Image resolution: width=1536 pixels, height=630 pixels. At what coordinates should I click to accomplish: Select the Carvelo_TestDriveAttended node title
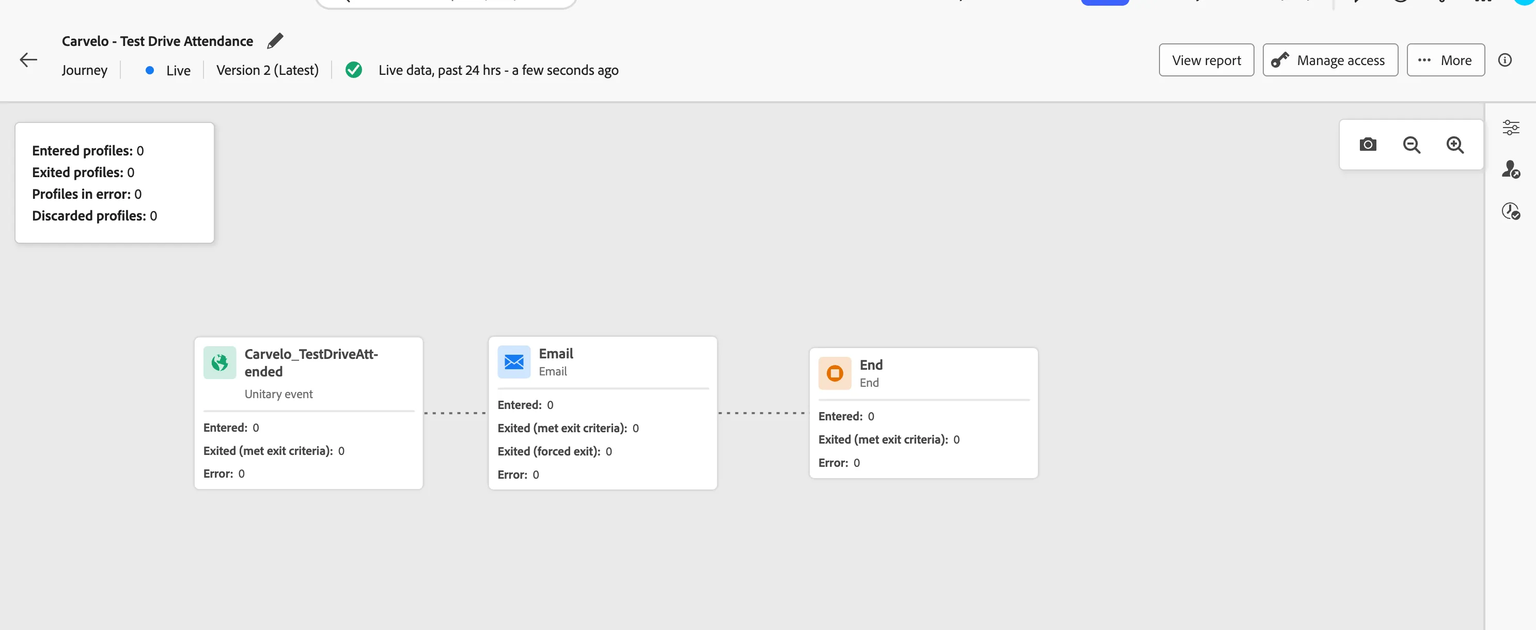point(311,363)
